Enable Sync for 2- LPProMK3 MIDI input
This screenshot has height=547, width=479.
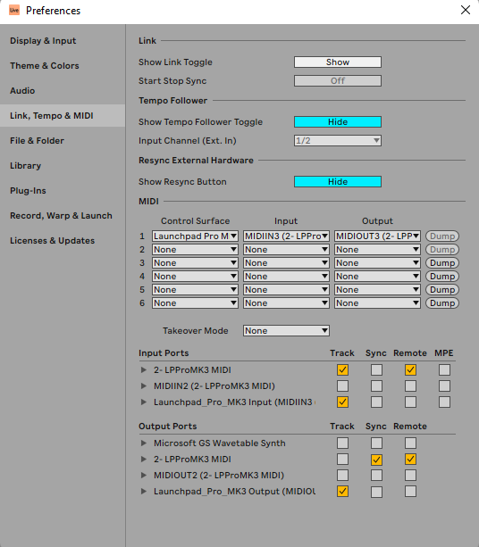pyautogui.click(x=376, y=369)
